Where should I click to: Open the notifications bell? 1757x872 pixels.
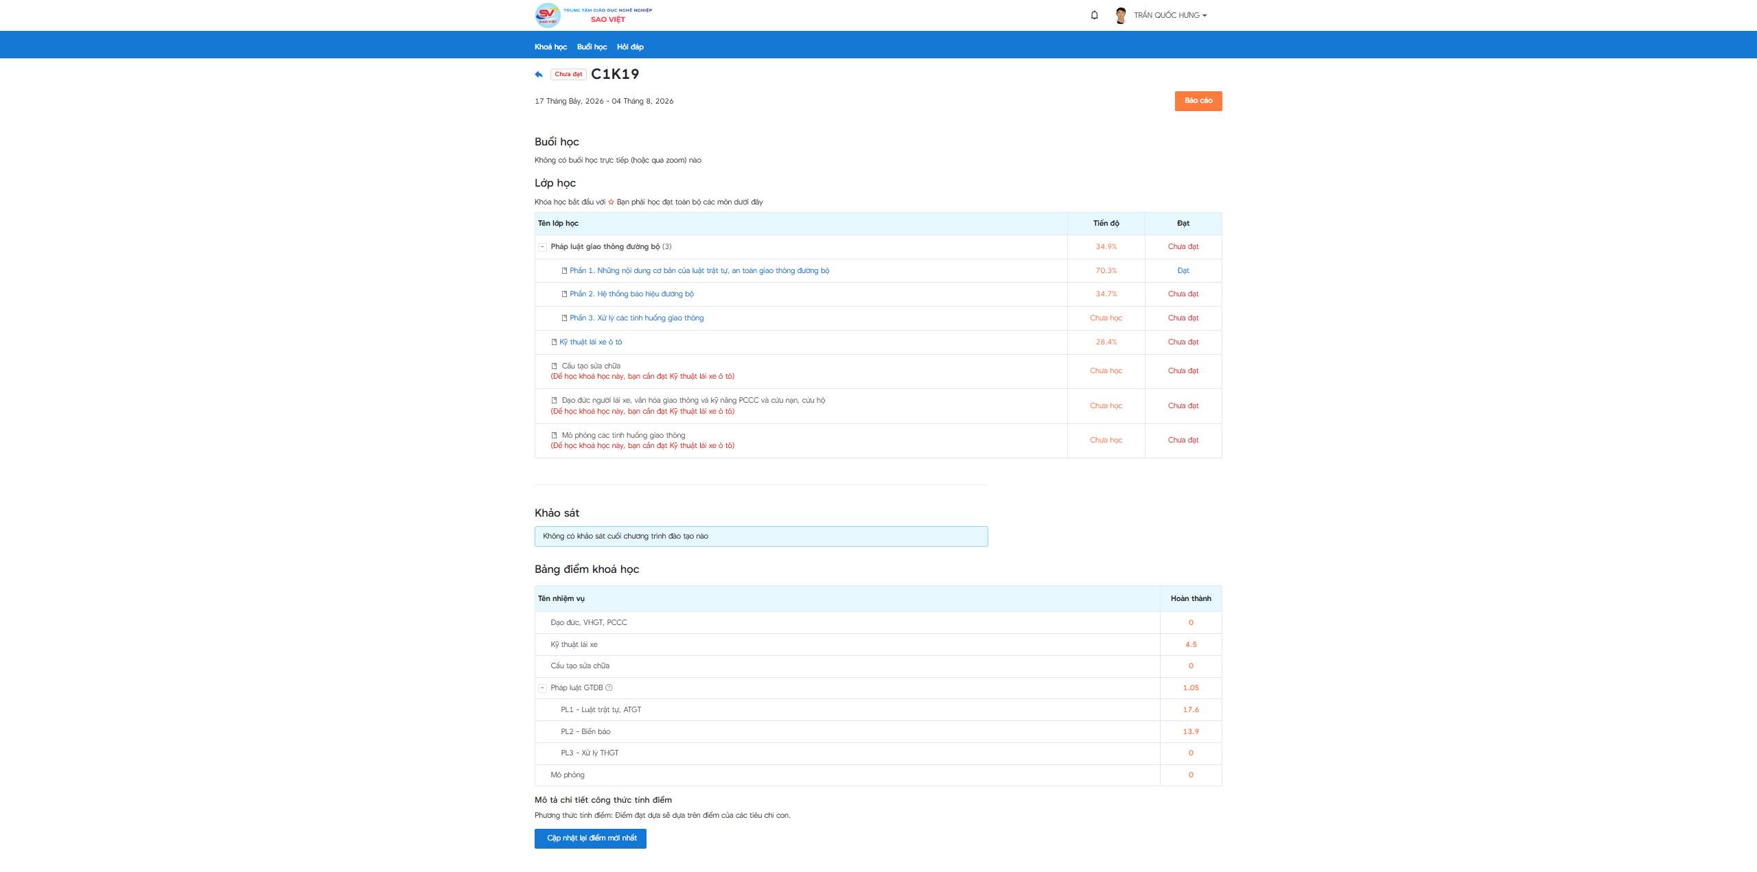(x=1094, y=15)
